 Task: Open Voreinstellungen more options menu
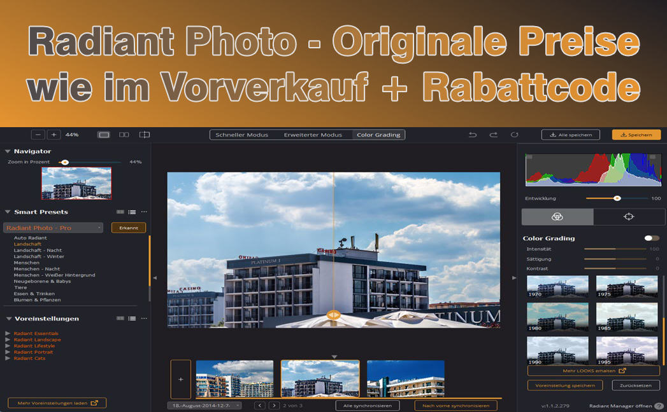(x=144, y=318)
